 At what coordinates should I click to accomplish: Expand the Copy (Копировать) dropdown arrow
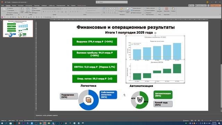point(16,10)
